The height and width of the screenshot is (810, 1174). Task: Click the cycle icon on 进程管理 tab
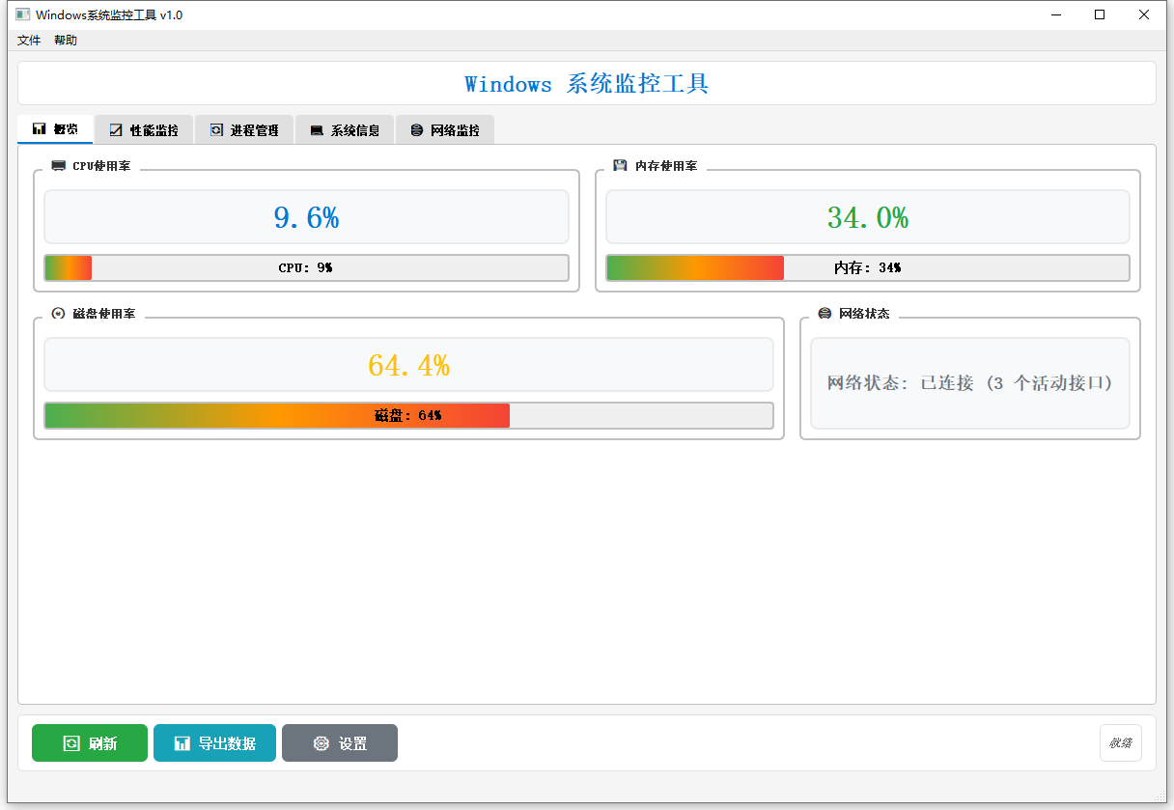tap(216, 130)
